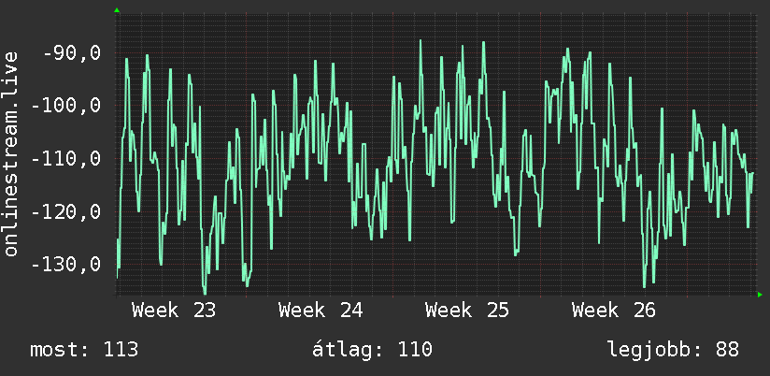Click the number 110 after 'átlag'
Screen dimensions: 770x376
point(415,350)
